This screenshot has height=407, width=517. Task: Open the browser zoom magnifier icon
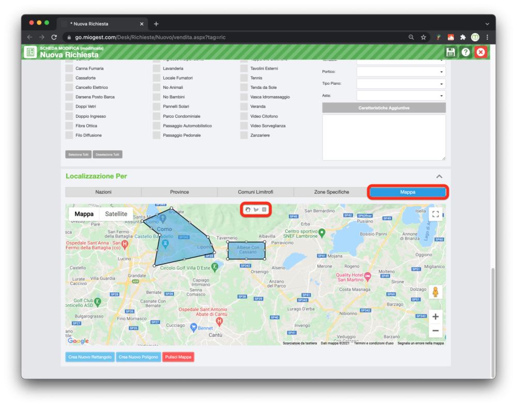[411, 37]
